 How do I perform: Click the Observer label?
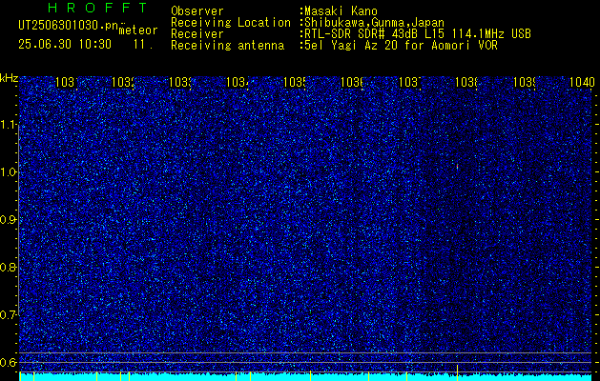pos(197,11)
